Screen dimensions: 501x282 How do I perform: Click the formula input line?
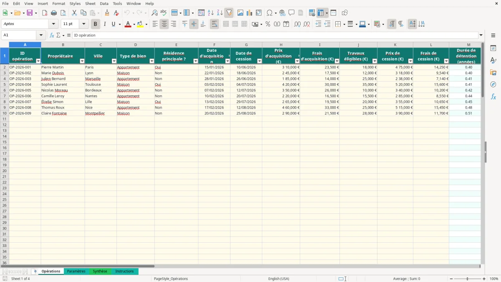point(275,35)
